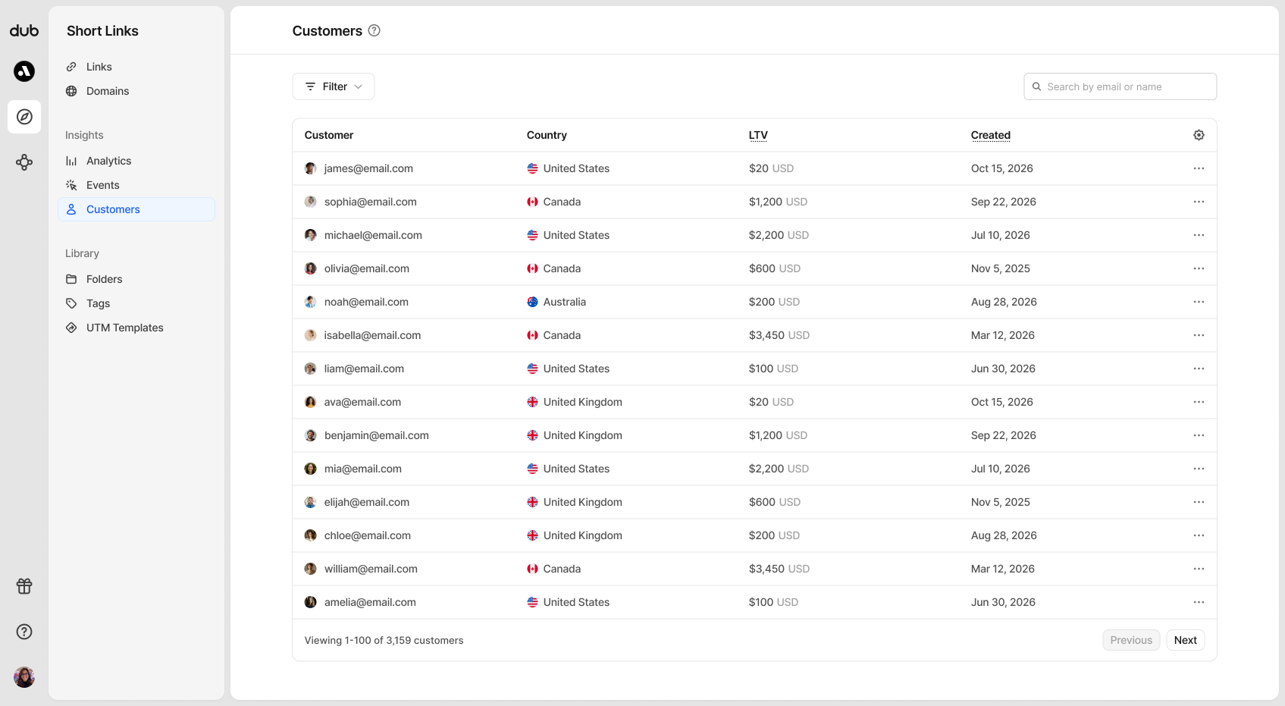
Task: Sort by the LTV column header
Action: pos(758,135)
